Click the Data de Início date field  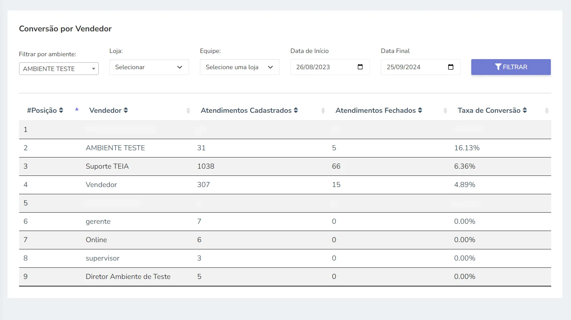(x=330, y=67)
